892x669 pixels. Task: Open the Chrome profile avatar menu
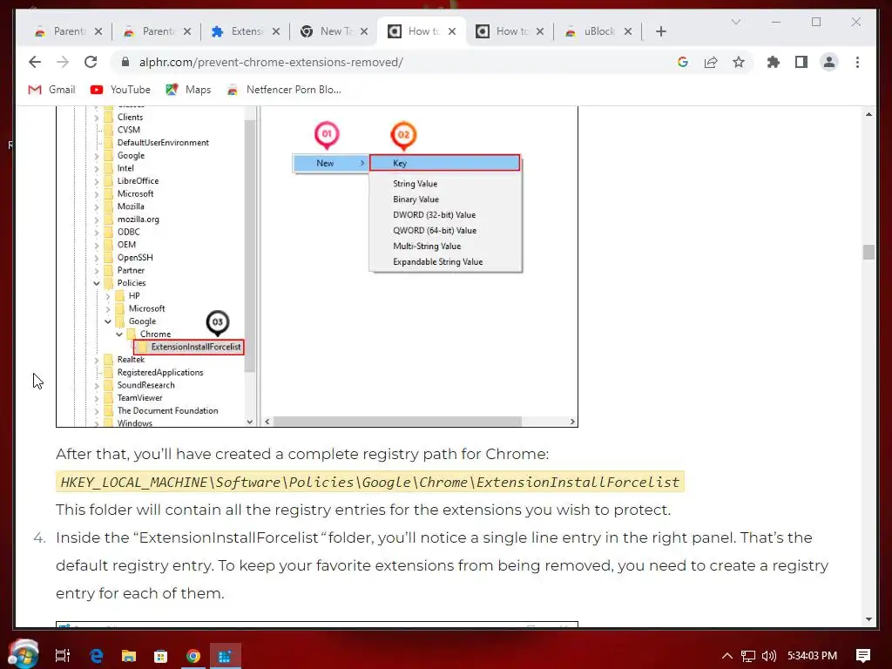click(x=829, y=62)
